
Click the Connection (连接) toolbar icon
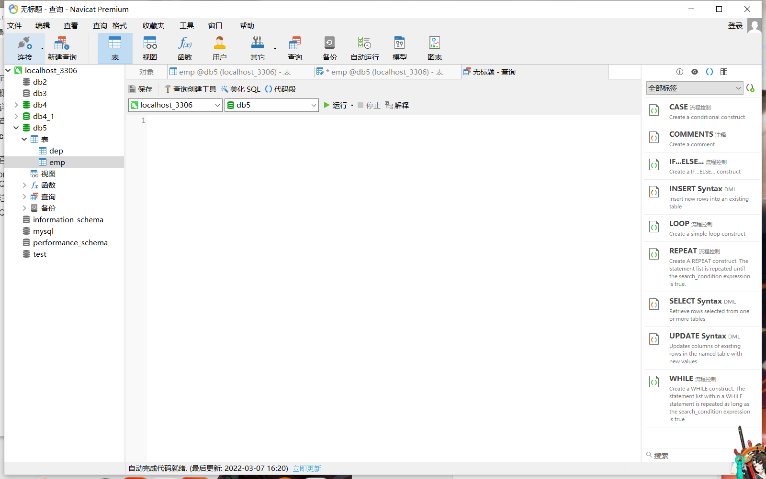click(x=25, y=48)
